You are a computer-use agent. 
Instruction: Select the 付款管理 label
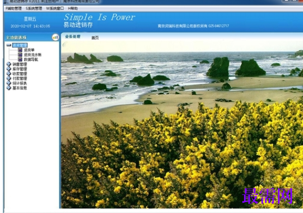pyautogui.click(x=20, y=79)
